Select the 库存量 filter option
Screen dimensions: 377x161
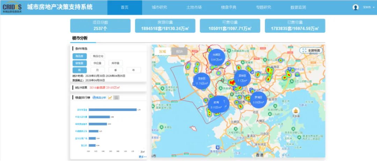(116, 63)
